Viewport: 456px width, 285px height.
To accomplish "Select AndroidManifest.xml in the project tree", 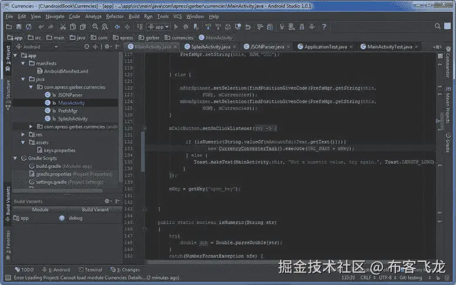I will point(62,71).
